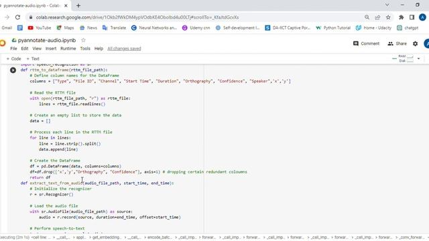The image size is (429, 241).
Task: Zoom using the magnifier icon in address bar
Action: click(x=367, y=17)
